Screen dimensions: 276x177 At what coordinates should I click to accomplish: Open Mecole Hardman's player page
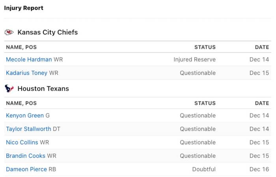tap(29, 60)
